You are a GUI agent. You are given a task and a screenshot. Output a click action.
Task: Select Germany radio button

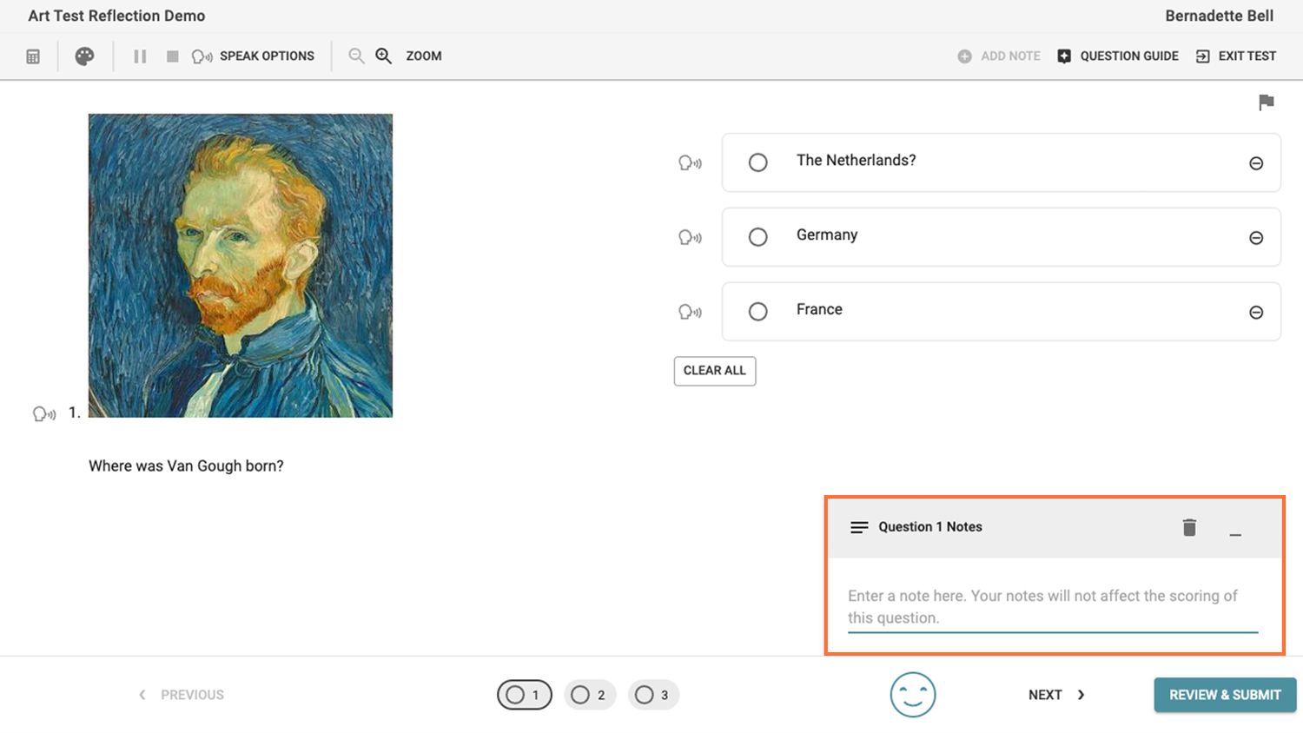click(758, 237)
